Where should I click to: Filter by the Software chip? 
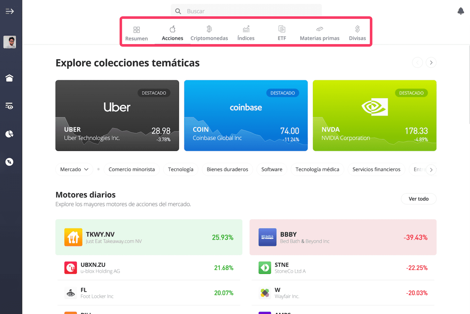click(x=272, y=169)
